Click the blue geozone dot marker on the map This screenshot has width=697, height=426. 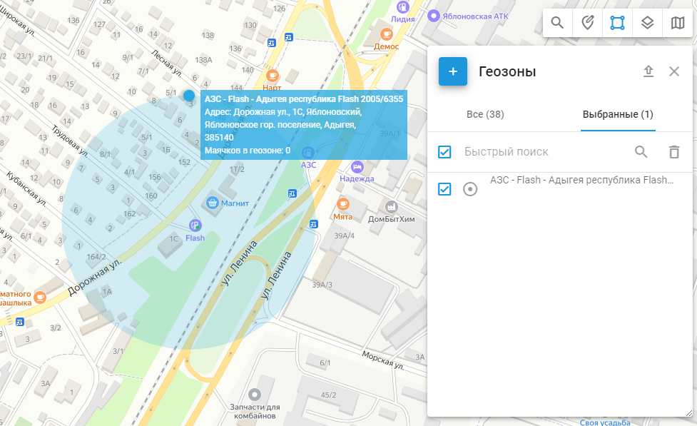pos(189,95)
